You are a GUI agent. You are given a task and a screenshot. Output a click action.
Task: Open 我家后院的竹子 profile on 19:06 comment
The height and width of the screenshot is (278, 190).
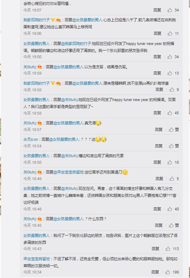(37, 20)
